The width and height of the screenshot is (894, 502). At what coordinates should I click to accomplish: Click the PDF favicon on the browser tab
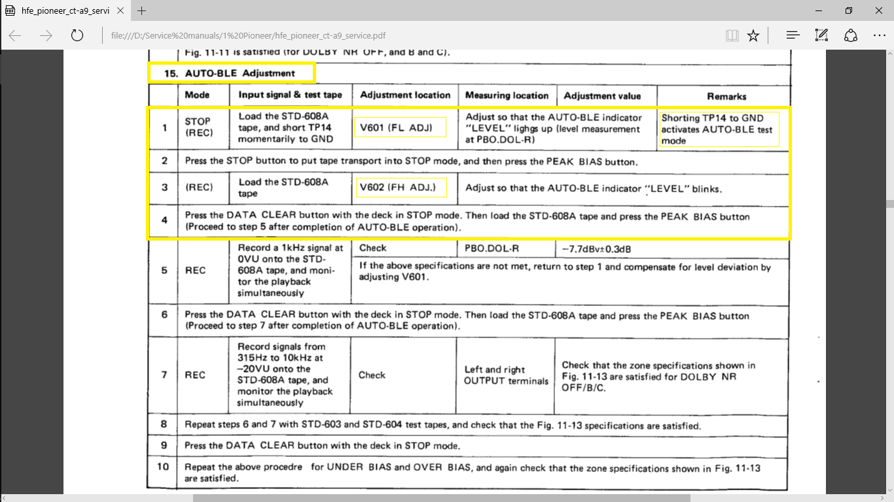(10, 10)
